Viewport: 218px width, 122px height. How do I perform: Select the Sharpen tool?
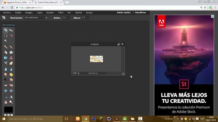click(x=11, y=69)
